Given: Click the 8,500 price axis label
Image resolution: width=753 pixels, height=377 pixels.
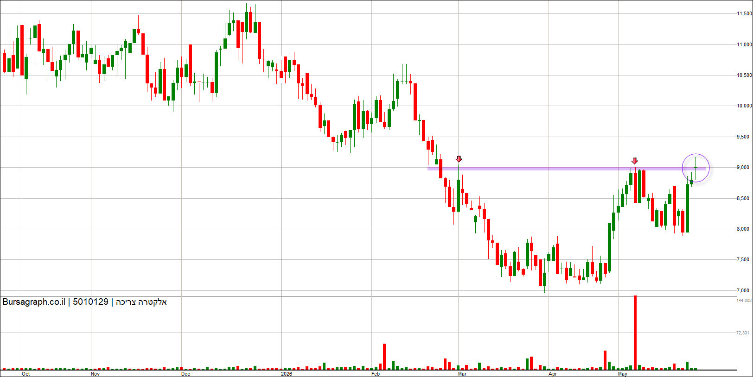Looking at the screenshot, I should click(743, 198).
